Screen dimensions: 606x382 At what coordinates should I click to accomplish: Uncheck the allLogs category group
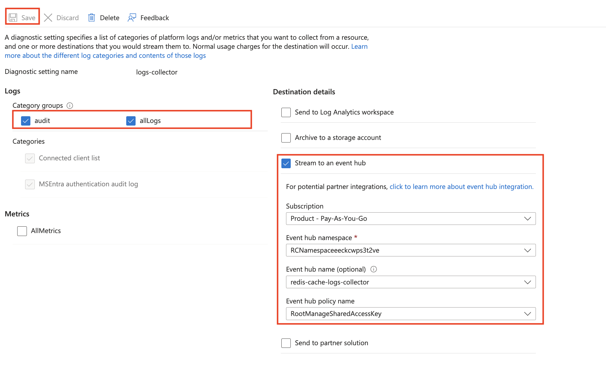[131, 121]
